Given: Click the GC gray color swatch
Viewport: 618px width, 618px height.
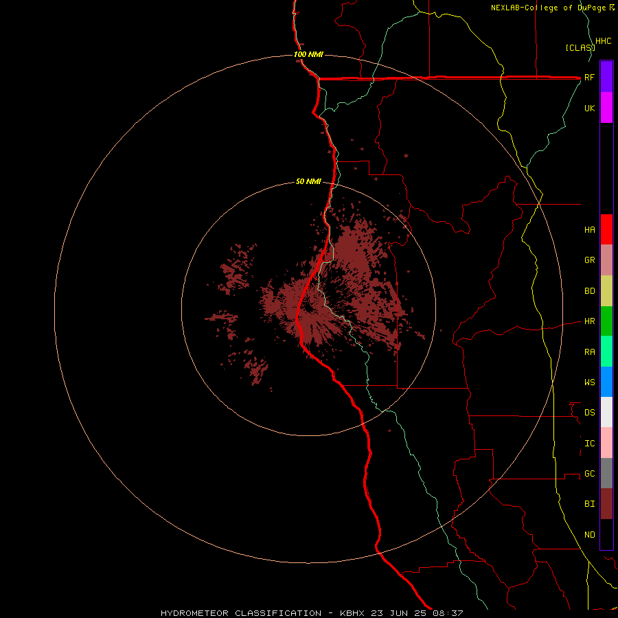Looking at the screenshot, I should (x=606, y=473).
